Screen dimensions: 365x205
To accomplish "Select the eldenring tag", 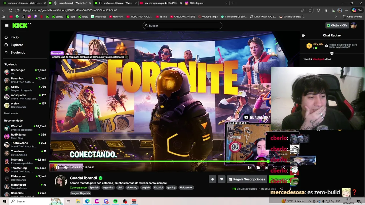I will coord(132,188).
